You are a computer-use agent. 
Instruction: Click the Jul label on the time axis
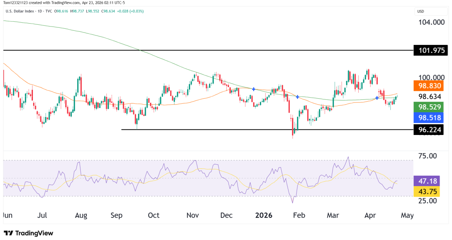(x=42, y=215)
